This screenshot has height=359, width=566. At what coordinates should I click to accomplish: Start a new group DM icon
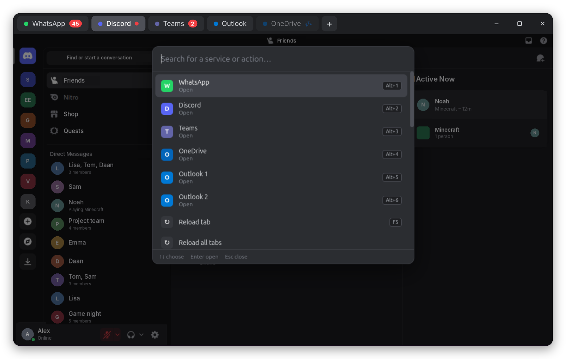tap(540, 58)
